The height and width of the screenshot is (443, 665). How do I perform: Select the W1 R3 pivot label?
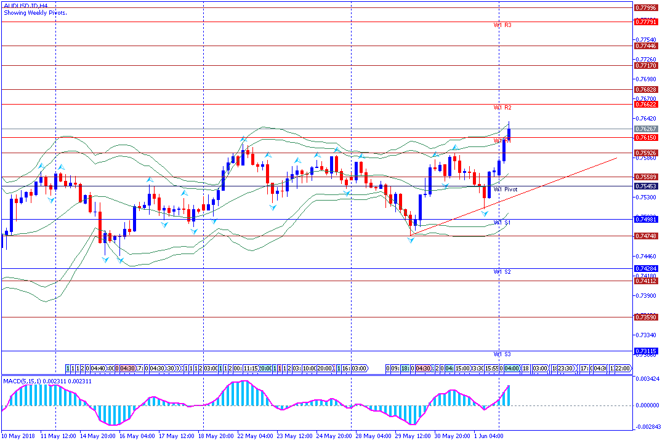tap(502, 25)
